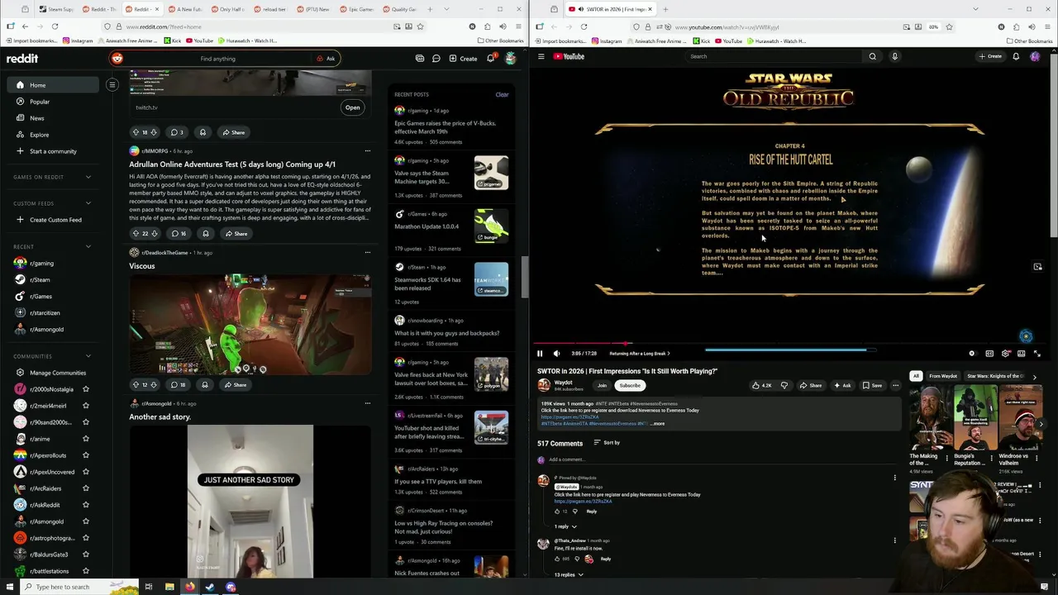Viewport: 1058px width, 595px height.
Task: Open options menu on Viscous post
Action: [367, 253]
